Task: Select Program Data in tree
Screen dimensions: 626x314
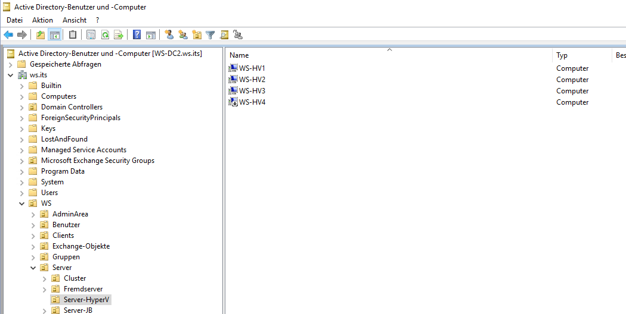Action: point(63,171)
